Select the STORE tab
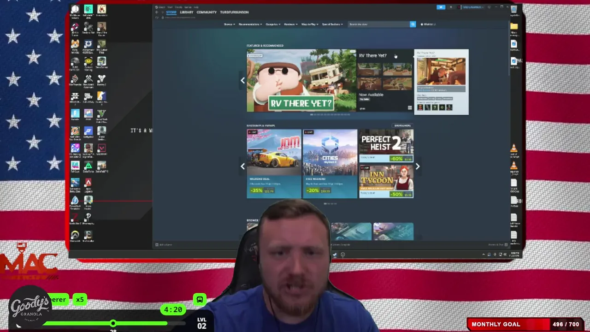590x332 pixels. 171,12
